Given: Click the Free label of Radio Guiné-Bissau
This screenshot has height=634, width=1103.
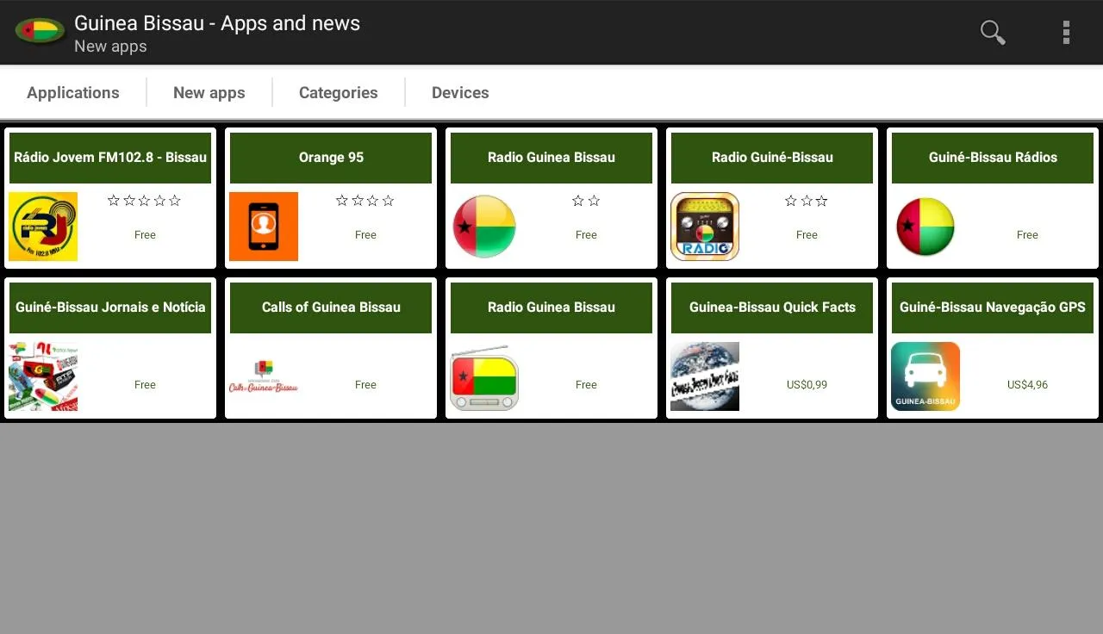Looking at the screenshot, I should coord(807,235).
